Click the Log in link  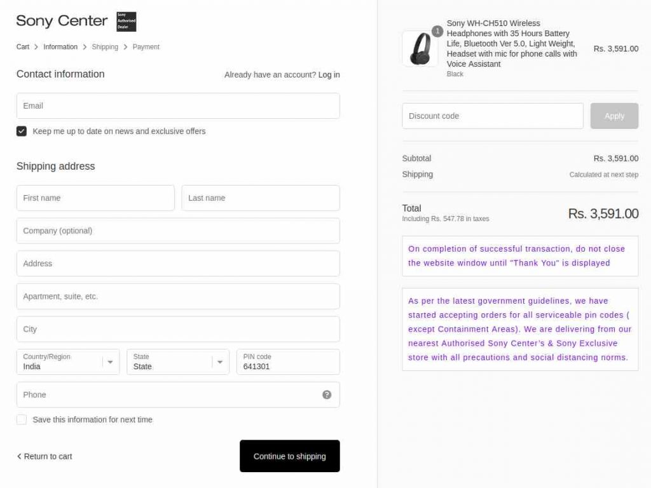pyautogui.click(x=329, y=75)
